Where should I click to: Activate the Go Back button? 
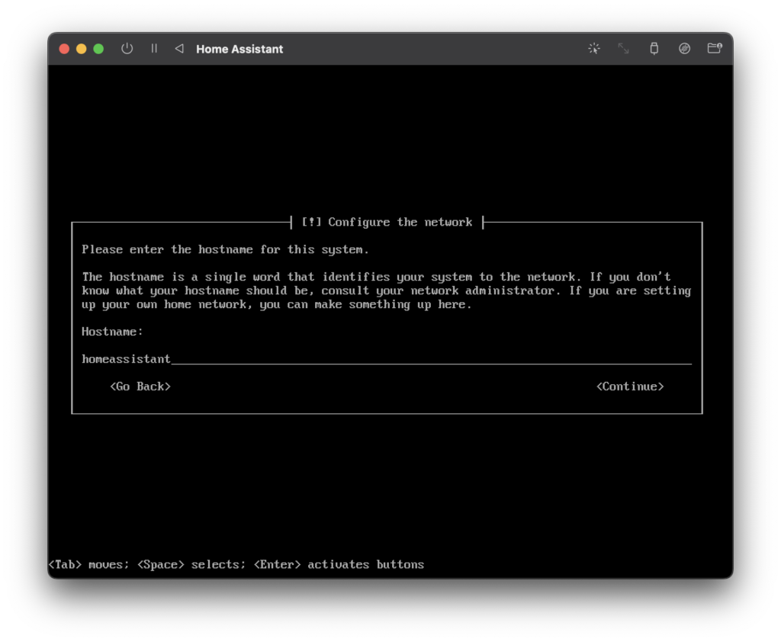(140, 387)
